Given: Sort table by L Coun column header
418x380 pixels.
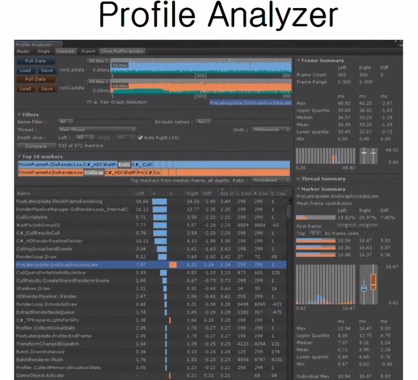Looking at the screenshot, I should tap(244, 193).
